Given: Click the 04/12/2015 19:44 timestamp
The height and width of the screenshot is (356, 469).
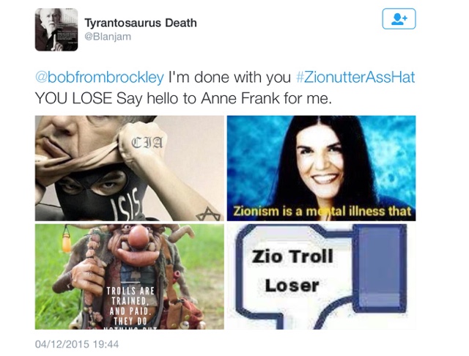Looking at the screenshot, I should [x=77, y=344].
